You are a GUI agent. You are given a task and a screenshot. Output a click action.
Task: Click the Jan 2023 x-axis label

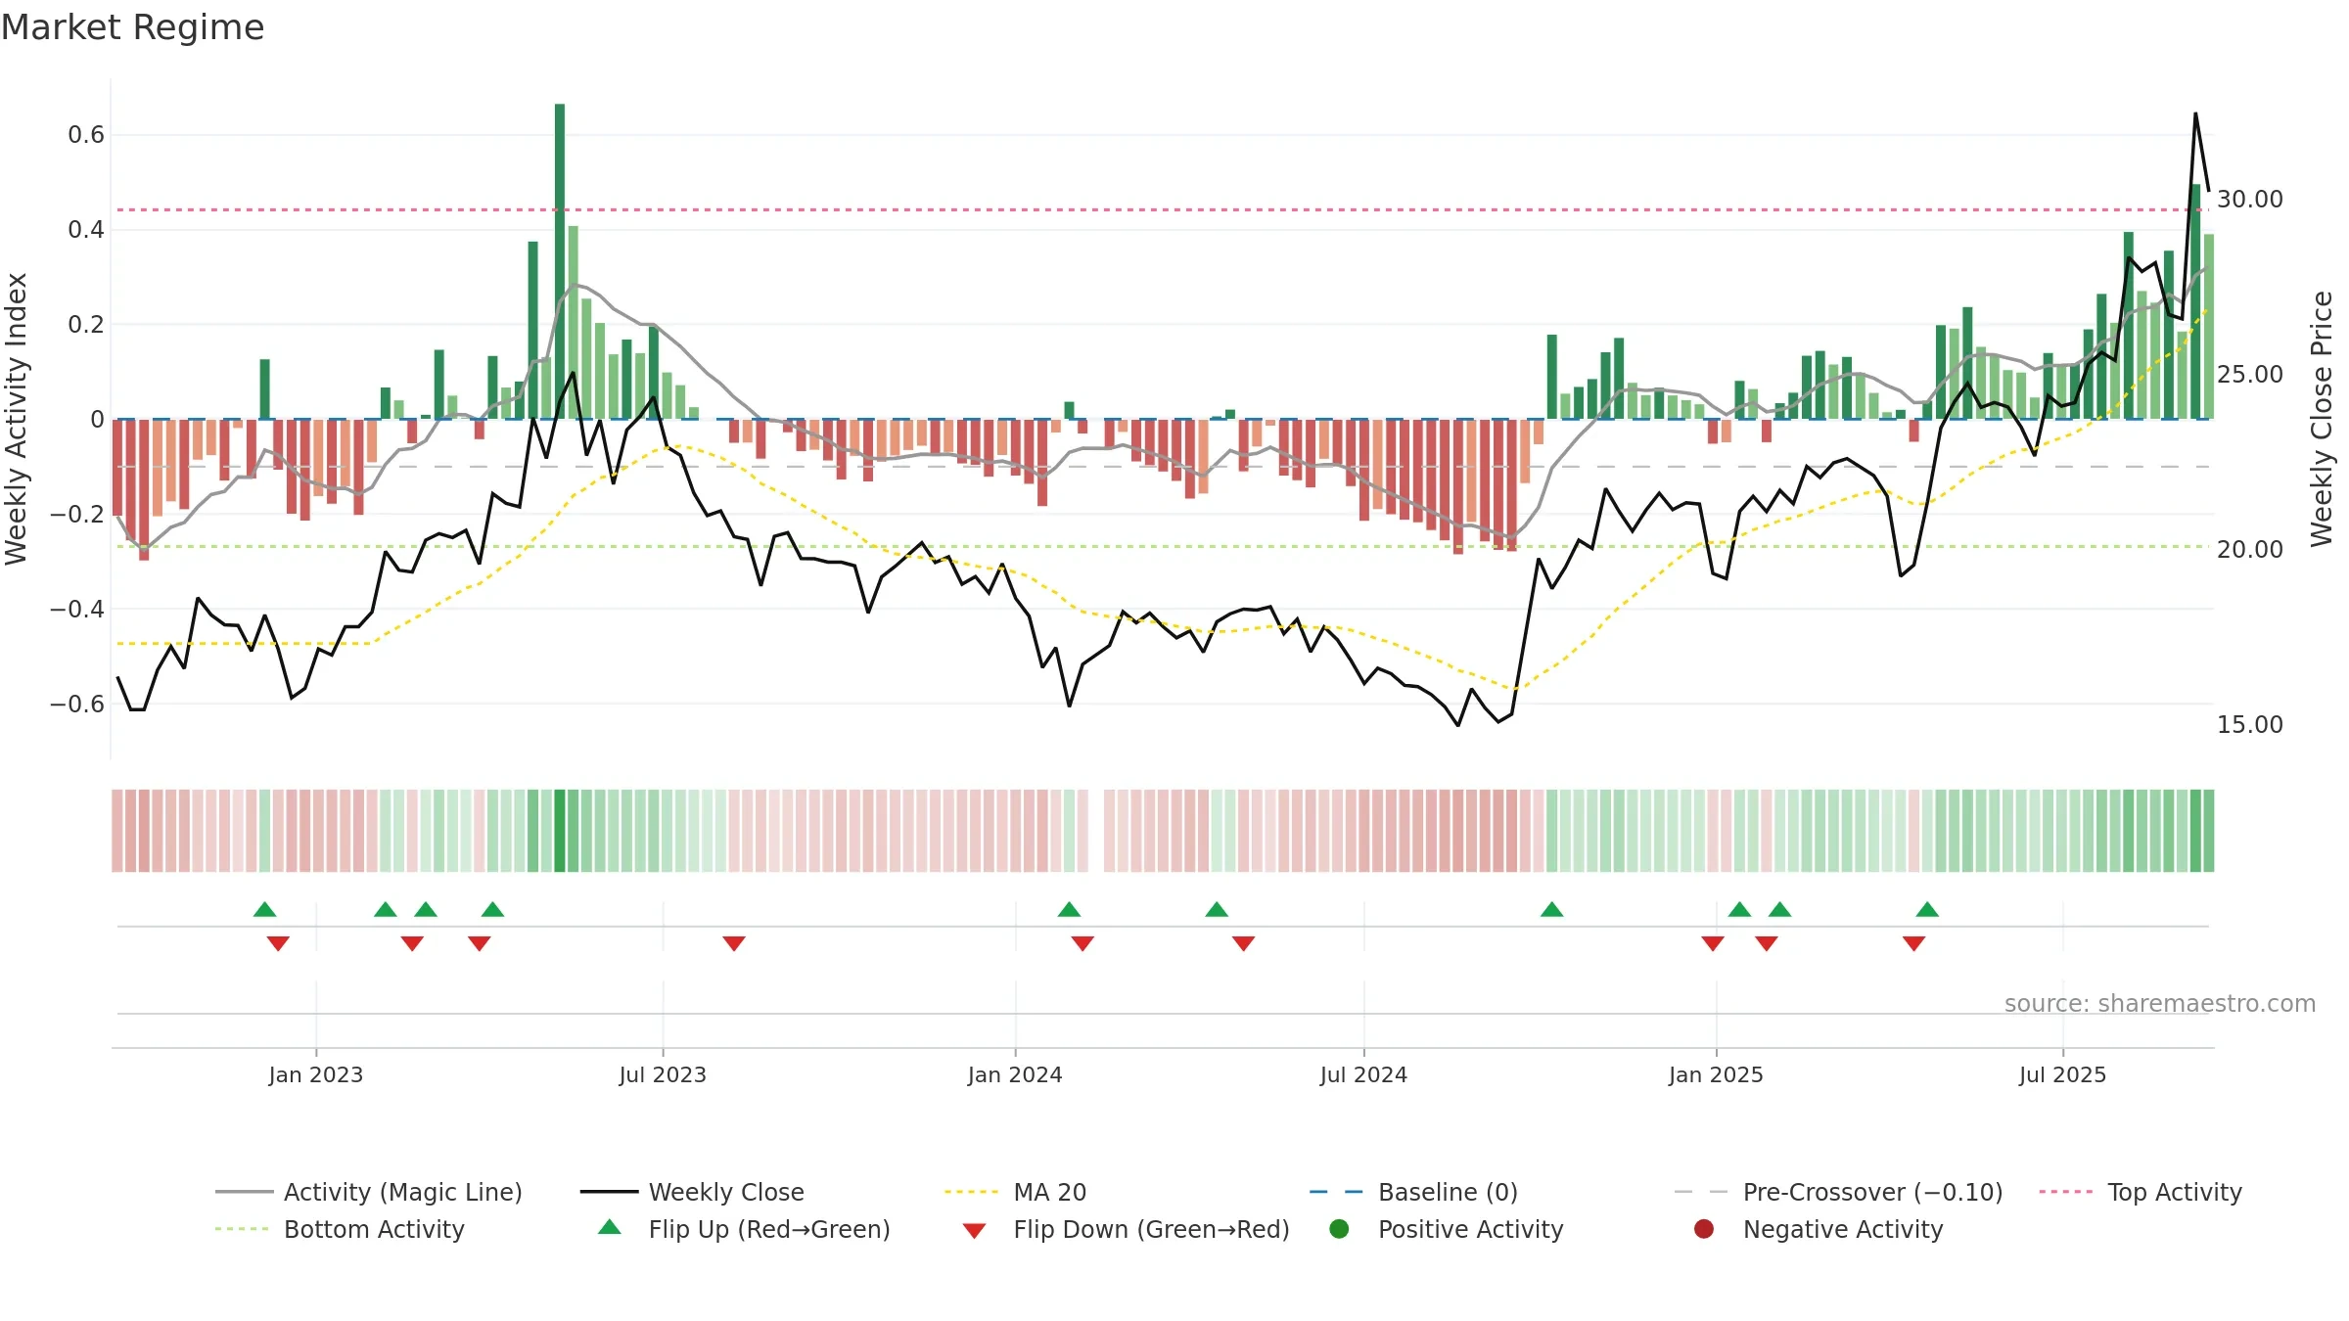(x=316, y=1074)
